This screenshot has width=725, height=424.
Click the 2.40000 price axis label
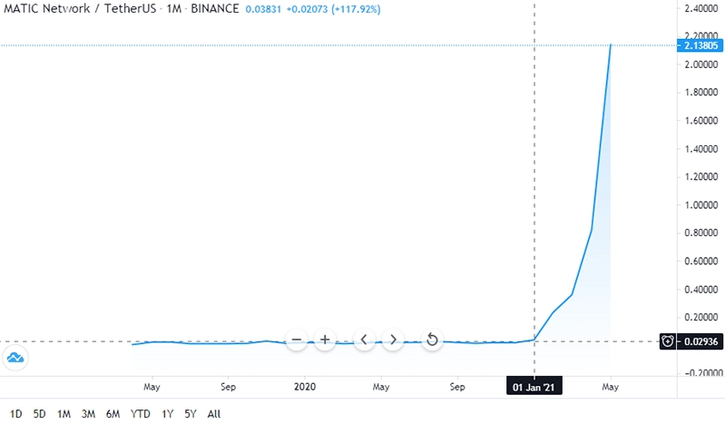pyautogui.click(x=701, y=8)
